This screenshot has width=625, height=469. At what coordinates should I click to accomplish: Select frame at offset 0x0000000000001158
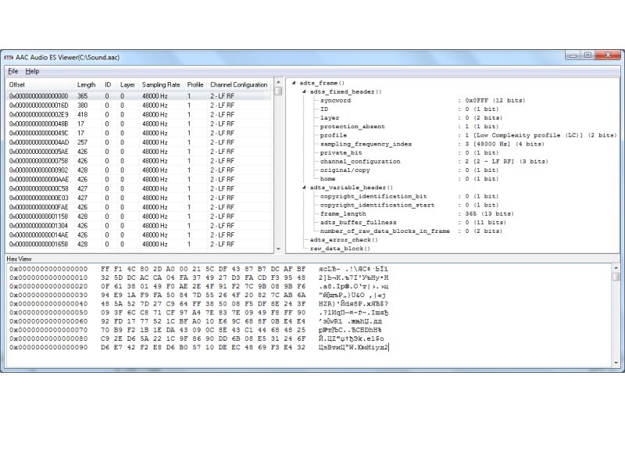[x=139, y=217]
